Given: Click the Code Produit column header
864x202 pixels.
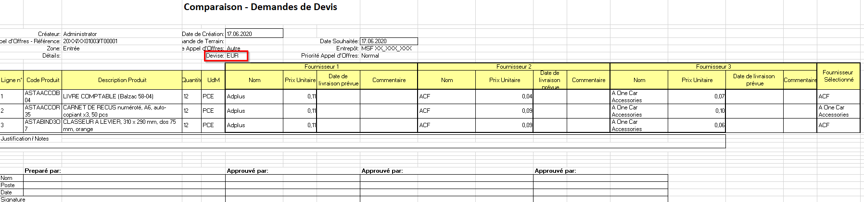Looking at the screenshot, I should pos(43,80).
